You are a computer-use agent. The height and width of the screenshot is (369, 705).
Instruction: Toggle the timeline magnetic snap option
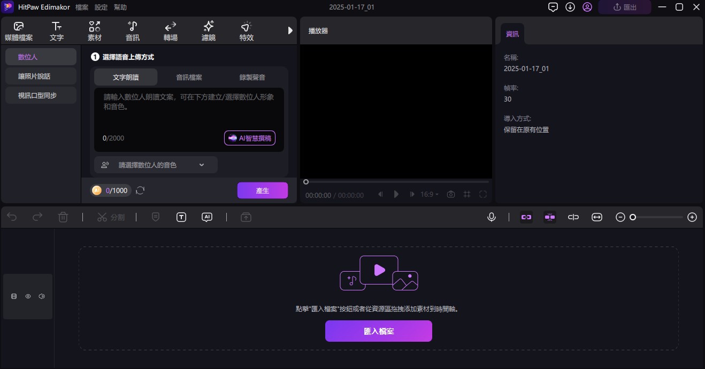coord(550,217)
